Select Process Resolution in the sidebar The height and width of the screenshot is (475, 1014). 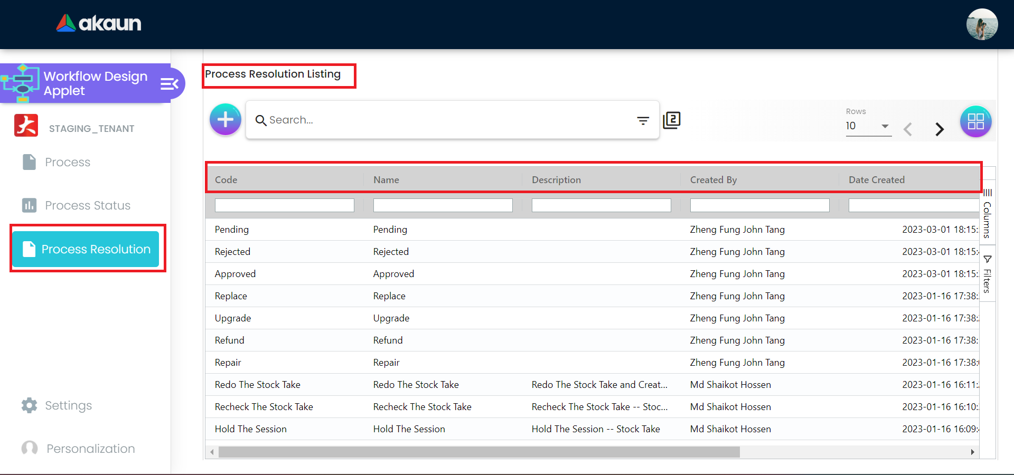(x=86, y=249)
